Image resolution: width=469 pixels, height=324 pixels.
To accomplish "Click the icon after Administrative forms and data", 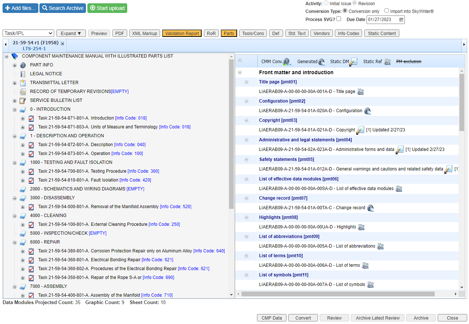I will 400,149.
